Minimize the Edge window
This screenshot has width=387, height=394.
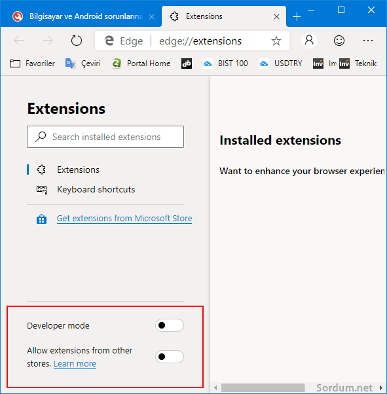[x=311, y=10]
